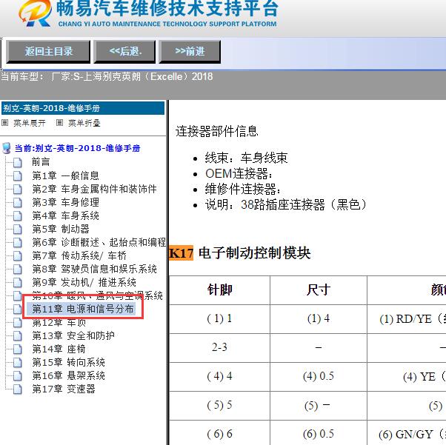Click the page icon beside 第16章
446x445 pixels.
click(x=18, y=376)
